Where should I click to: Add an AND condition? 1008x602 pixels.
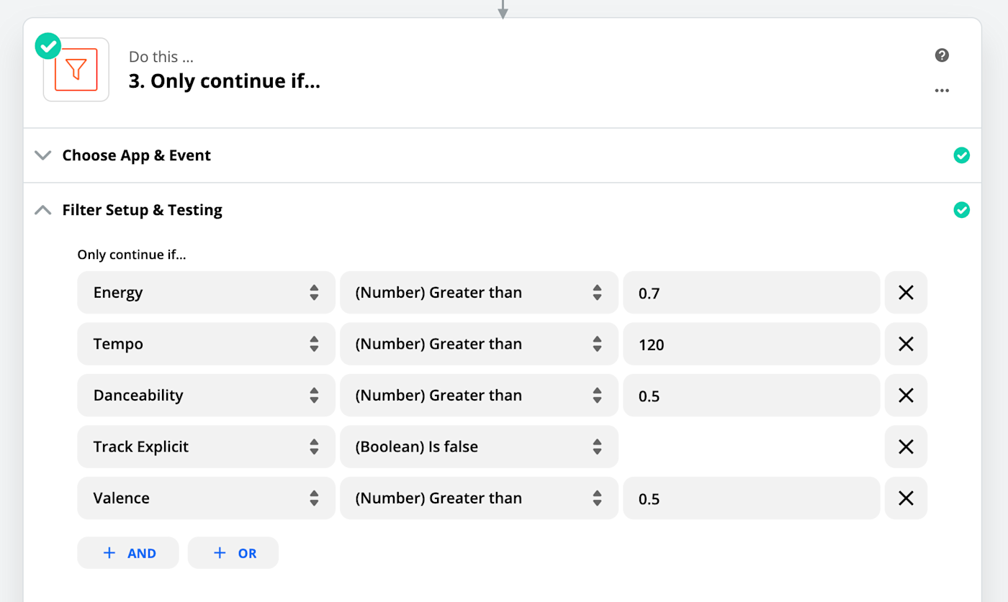coord(128,553)
